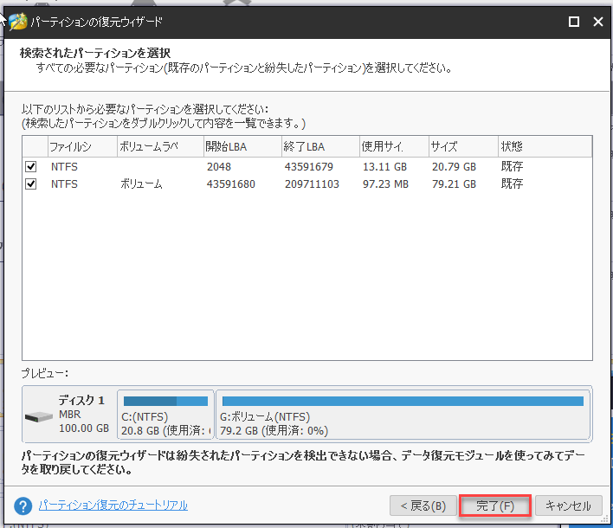Screen dimensions: 613x528
Task: Sort by ボリュームラベ column header
Action: [161, 146]
